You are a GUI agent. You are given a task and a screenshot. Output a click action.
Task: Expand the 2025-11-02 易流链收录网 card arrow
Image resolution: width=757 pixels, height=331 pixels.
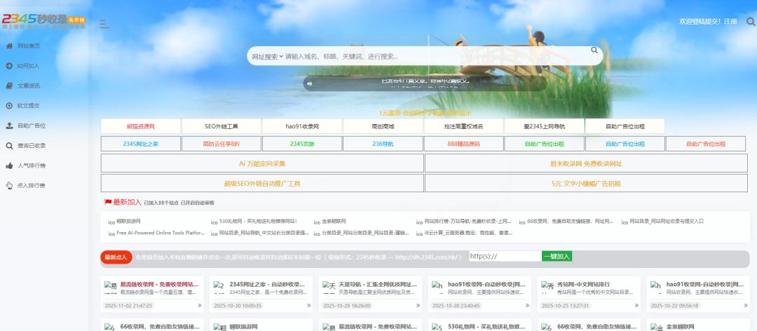pos(199,306)
